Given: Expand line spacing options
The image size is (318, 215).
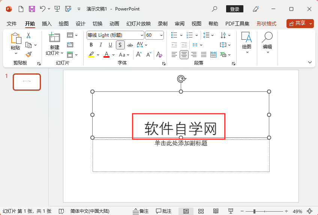Looking at the screenshot, I should (212, 35).
